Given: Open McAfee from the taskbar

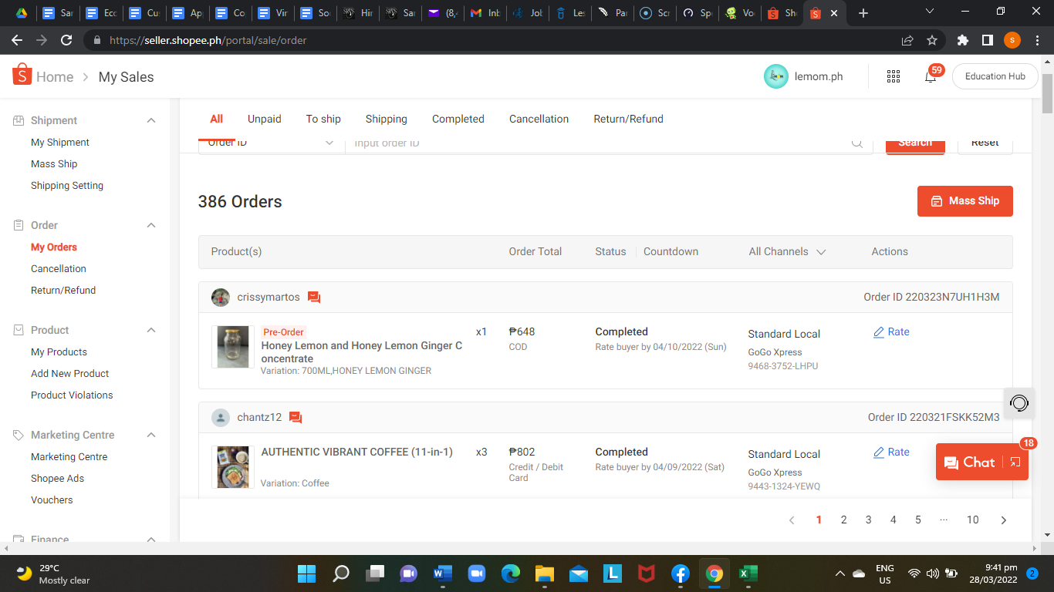Looking at the screenshot, I should pyautogui.click(x=646, y=573).
